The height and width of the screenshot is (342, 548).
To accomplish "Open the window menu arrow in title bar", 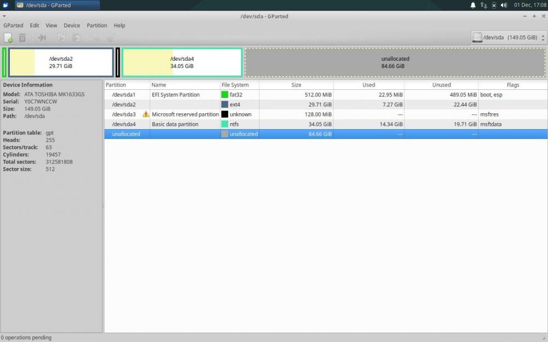I will click(4, 16).
